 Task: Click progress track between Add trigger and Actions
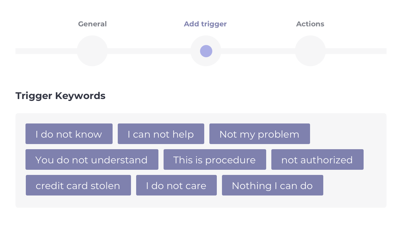tap(258, 51)
